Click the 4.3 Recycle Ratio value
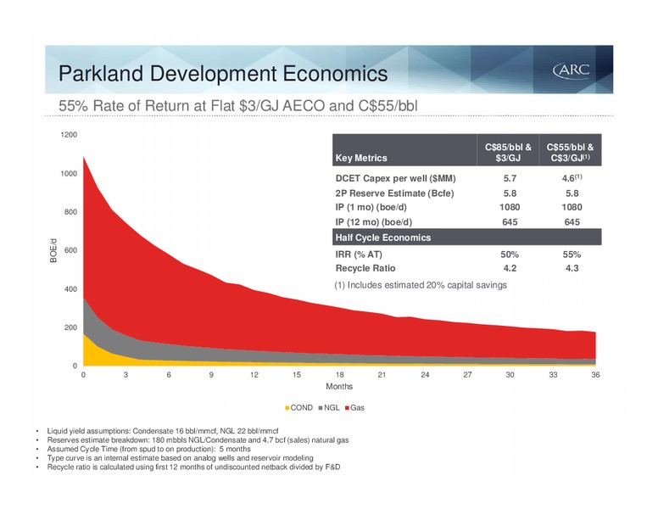The image size is (658, 509). coord(572,268)
